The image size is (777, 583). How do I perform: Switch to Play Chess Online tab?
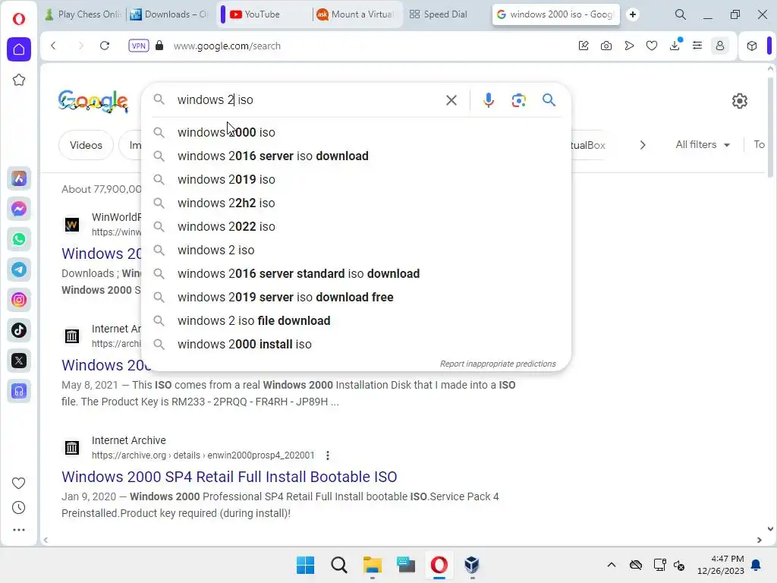point(83,14)
